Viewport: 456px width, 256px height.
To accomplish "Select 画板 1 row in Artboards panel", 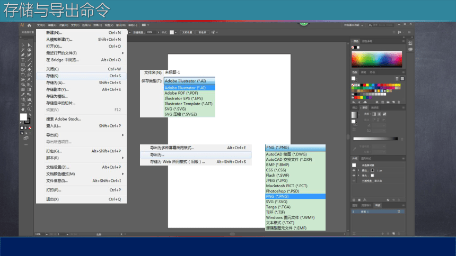I will 378,212.
